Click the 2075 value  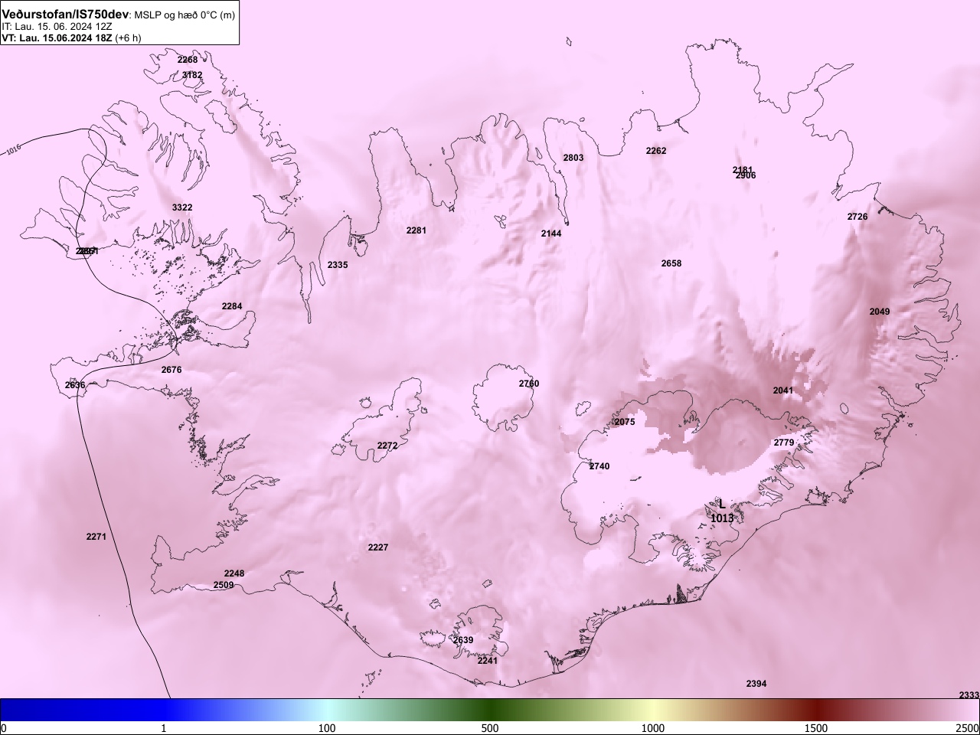[625, 422]
